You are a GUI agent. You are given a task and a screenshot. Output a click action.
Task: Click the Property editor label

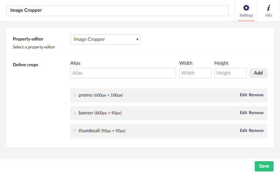28,39
